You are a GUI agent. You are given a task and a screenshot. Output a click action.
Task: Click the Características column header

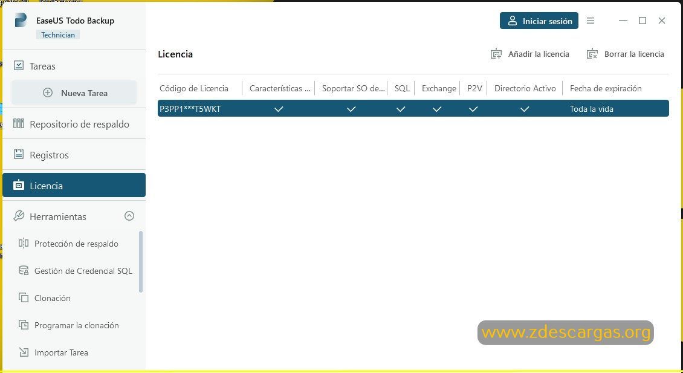[279, 88]
